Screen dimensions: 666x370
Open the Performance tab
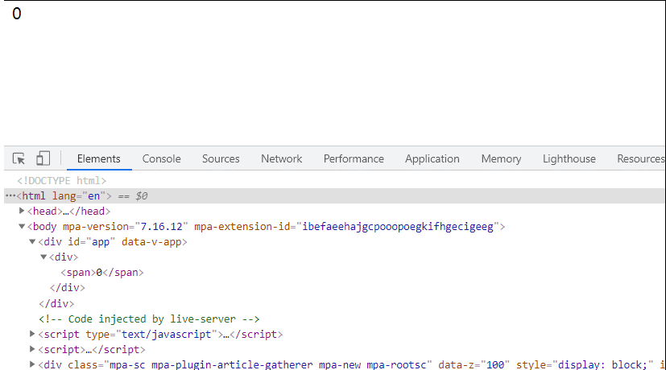(354, 158)
